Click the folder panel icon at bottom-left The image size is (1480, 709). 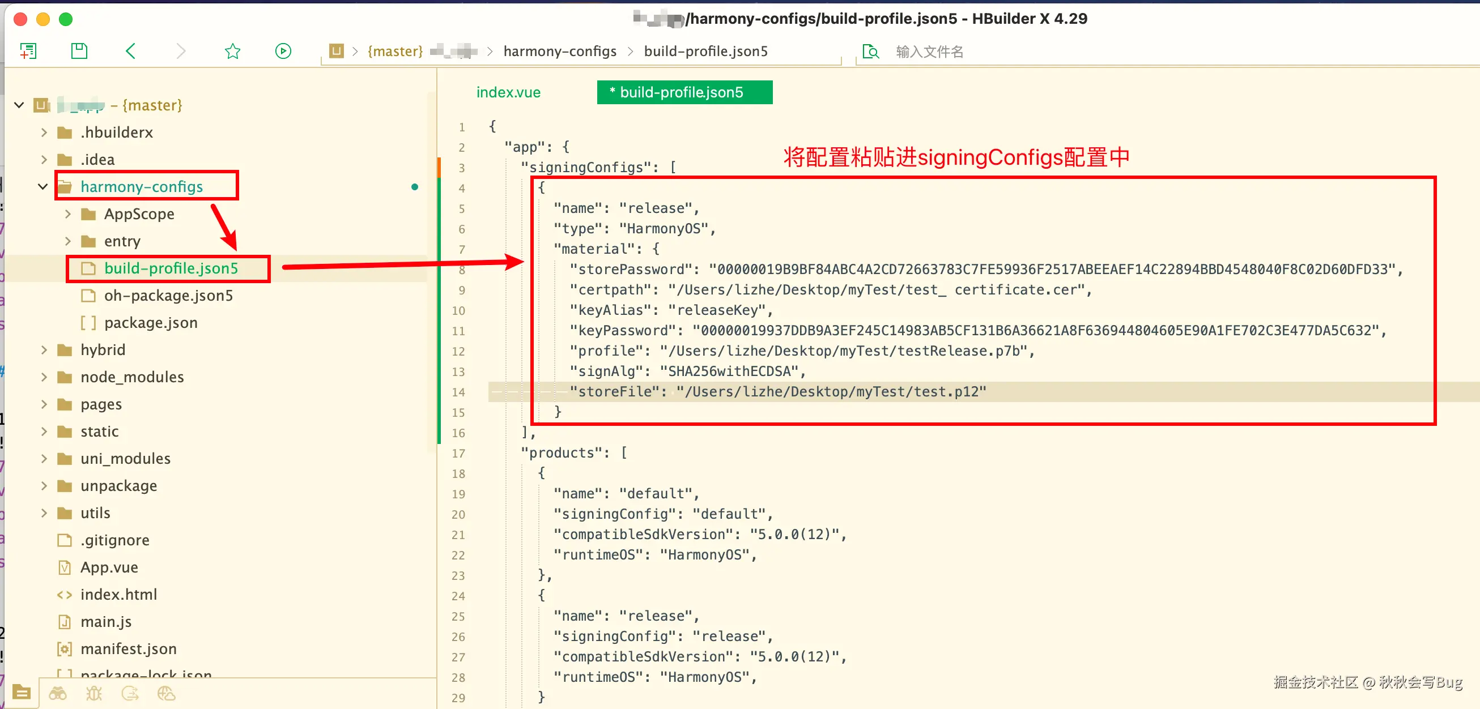pyautogui.click(x=22, y=693)
